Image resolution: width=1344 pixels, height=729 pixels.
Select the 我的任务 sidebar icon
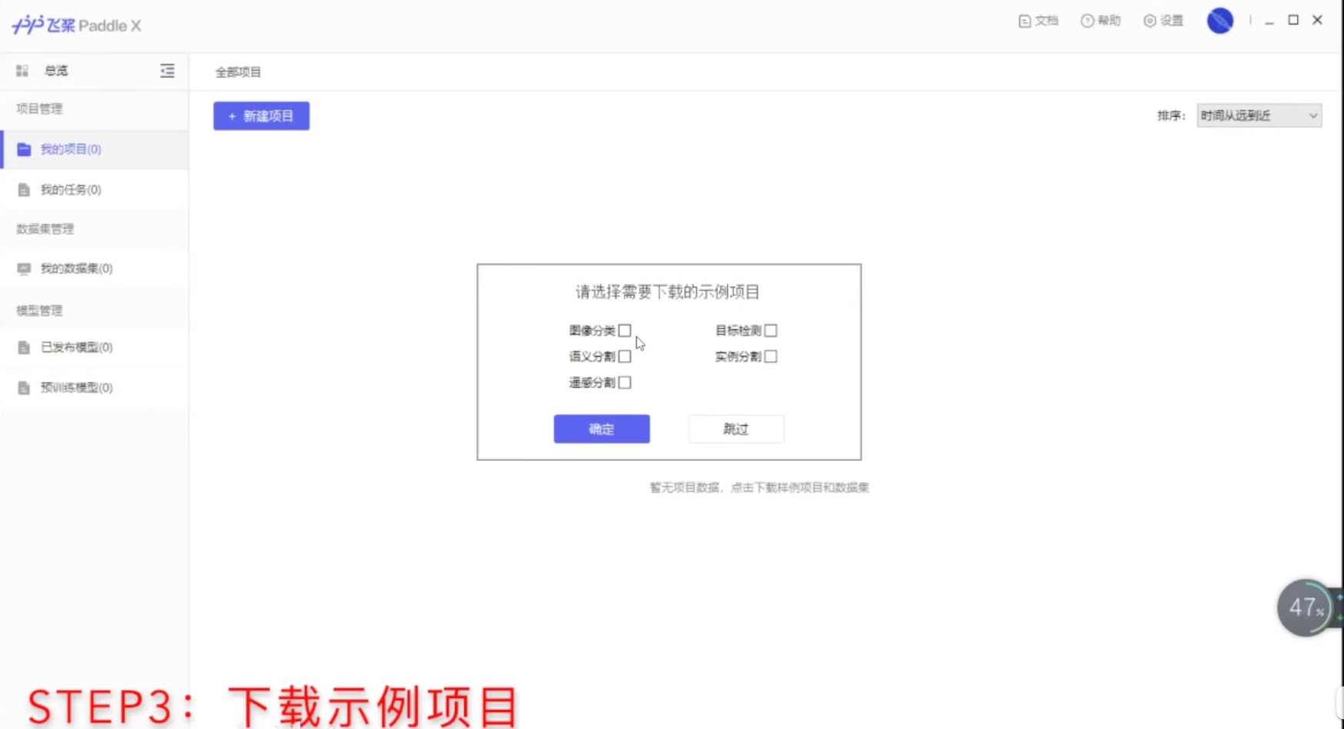(x=24, y=189)
